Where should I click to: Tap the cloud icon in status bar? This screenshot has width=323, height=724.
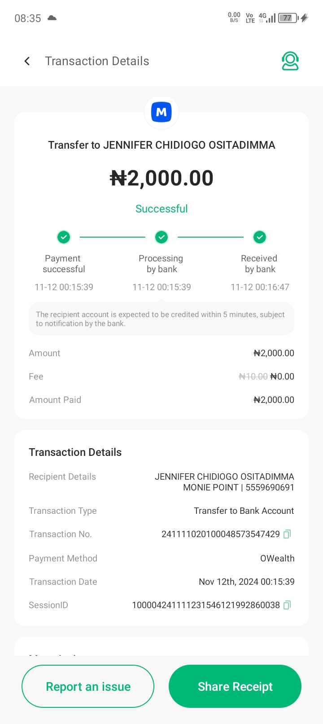pos(52,18)
